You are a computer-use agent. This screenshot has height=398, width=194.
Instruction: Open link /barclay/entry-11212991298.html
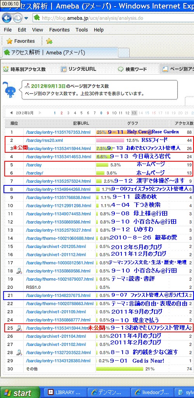pos(58,205)
